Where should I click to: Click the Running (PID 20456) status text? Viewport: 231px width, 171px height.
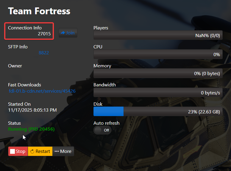(x=31, y=129)
